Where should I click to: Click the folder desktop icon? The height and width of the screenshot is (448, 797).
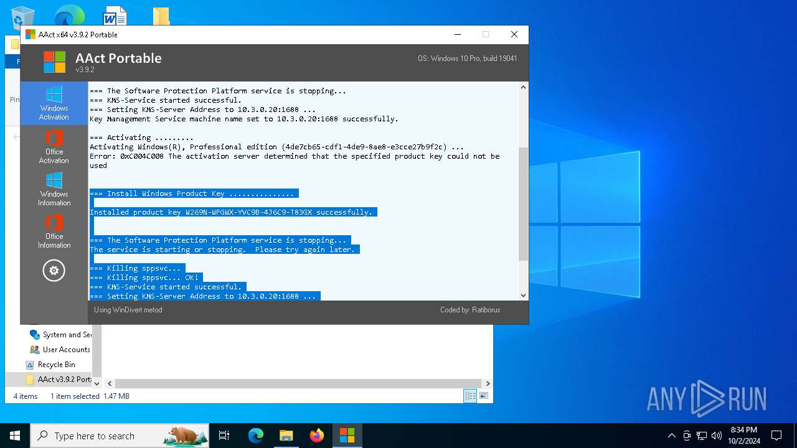[x=161, y=16]
